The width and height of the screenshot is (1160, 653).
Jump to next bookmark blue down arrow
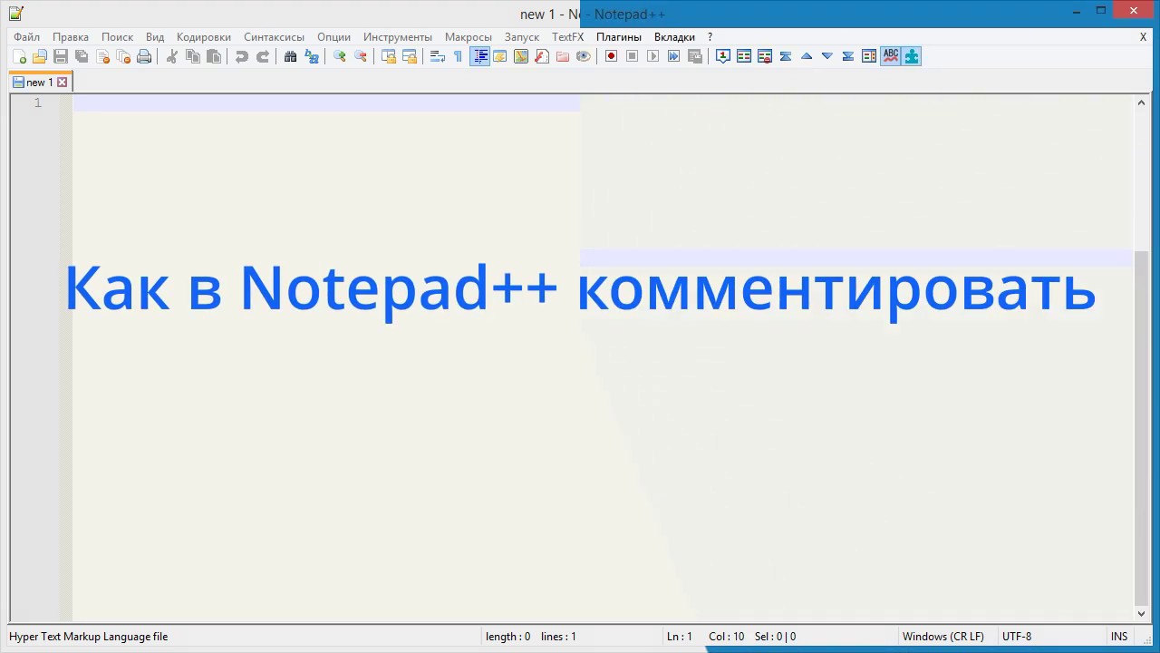coord(827,56)
